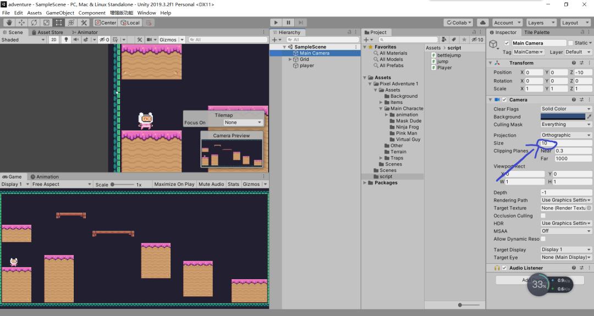Image resolution: width=594 pixels, height=316 pixels.
Task: Select the Move tool
Action: (x=21, y=23)
